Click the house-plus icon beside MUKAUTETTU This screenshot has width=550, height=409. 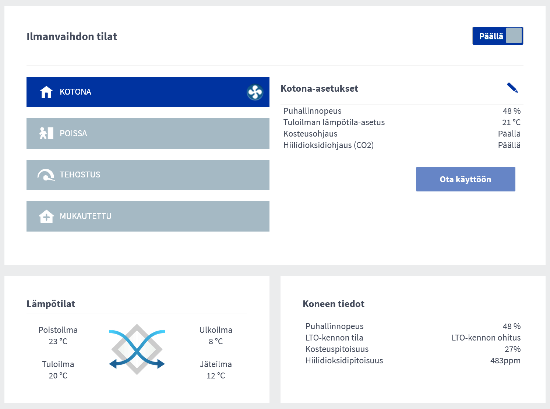pos(46,216)
